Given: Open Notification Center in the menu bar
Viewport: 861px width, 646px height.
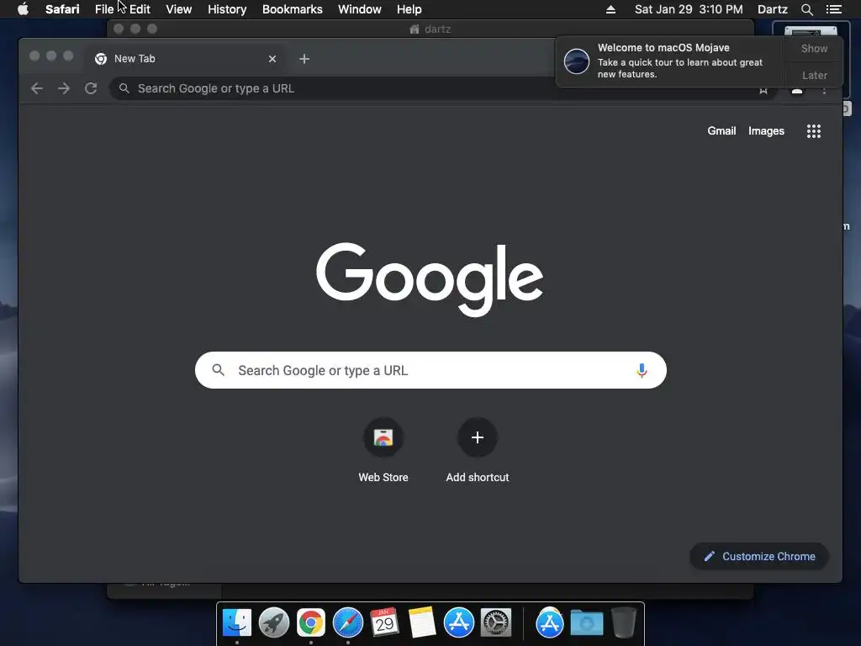Looking at the screenshot, I should tap(833, 9).
